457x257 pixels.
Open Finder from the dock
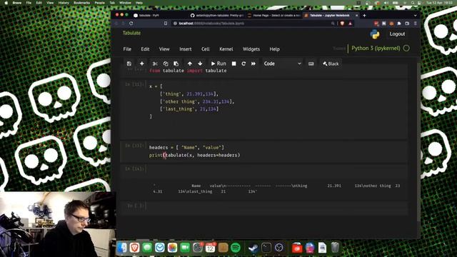click(x=122, y=248)
